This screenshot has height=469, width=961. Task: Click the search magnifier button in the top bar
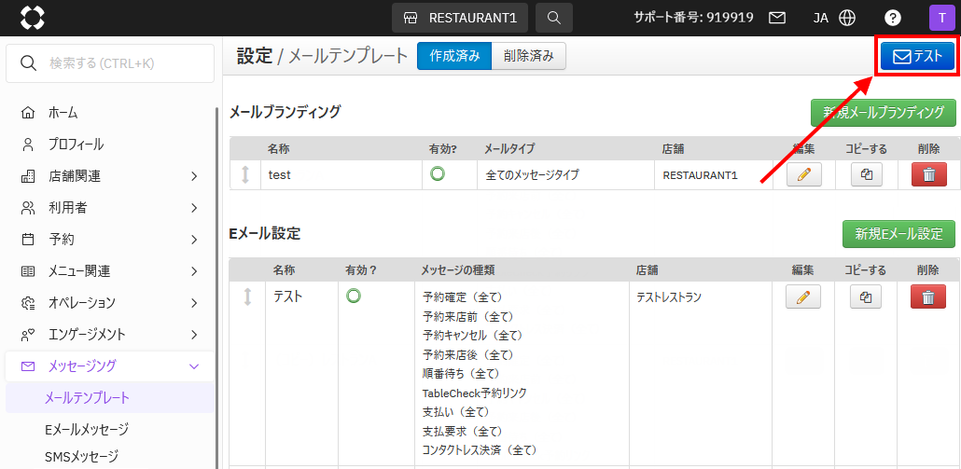(x=554, y=18)
